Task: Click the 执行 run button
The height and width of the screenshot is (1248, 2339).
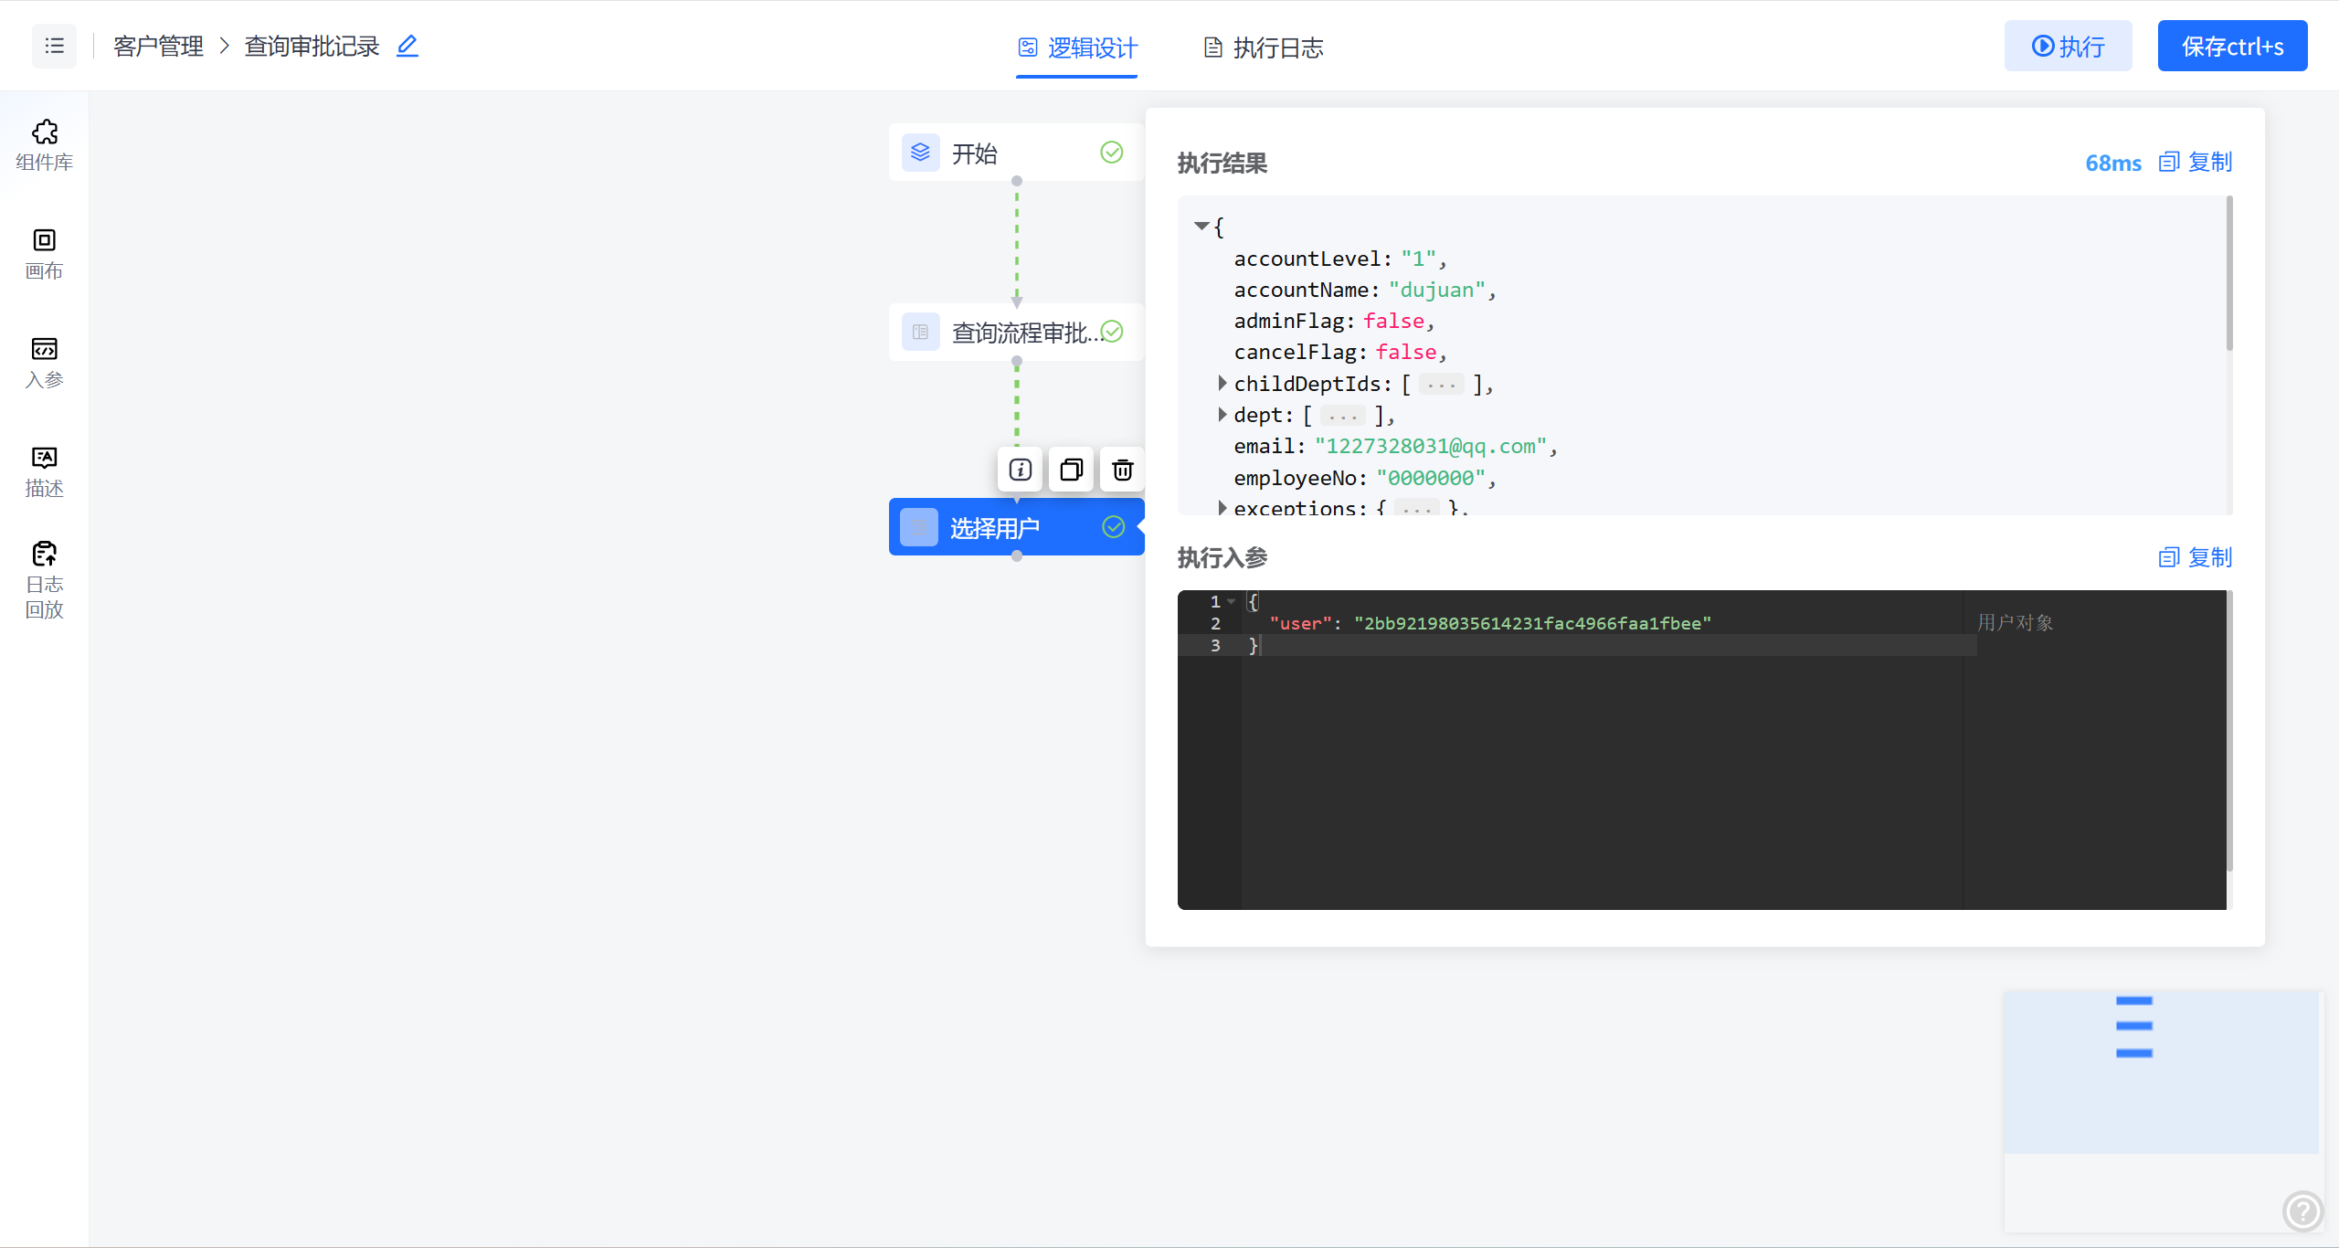Action: pyautogui.click(x=2068, y=46)
